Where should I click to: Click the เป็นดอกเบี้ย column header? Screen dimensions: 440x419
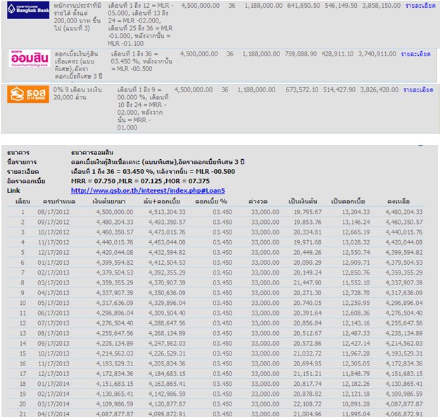tap(348, 201)
